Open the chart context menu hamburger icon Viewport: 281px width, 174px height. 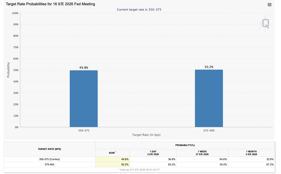click(269, 5)
